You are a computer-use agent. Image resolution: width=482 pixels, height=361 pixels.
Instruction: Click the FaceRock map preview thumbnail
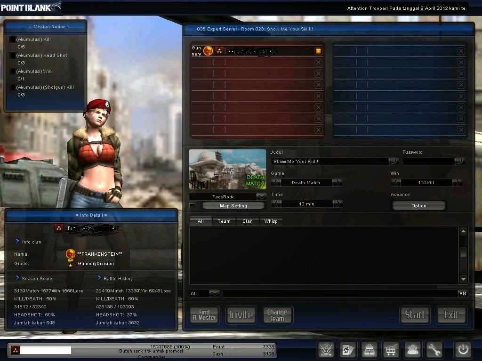[x=227, y=169]
